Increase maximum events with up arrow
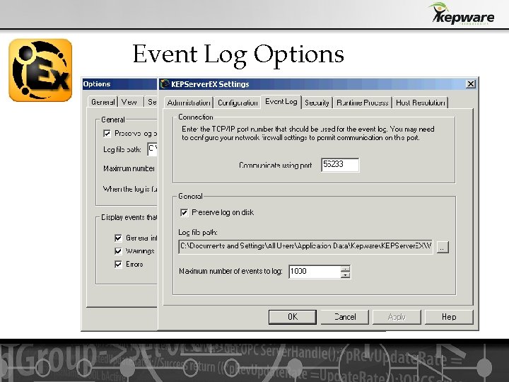Screen dimensions: 509x382 pos(346,268)
